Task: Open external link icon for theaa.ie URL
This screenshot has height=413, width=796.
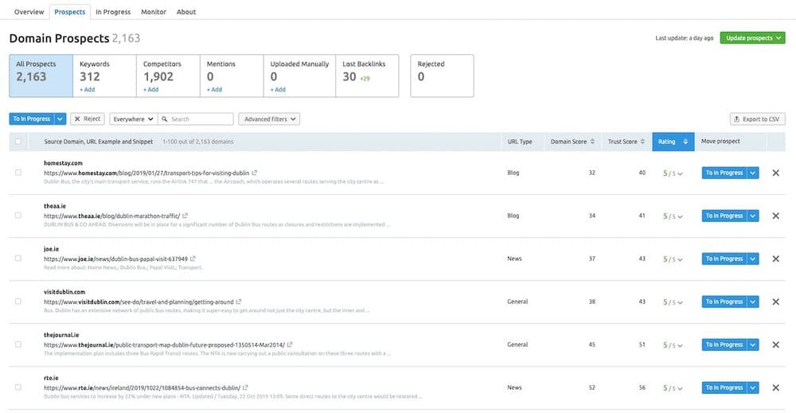Action: click(185, 216)
